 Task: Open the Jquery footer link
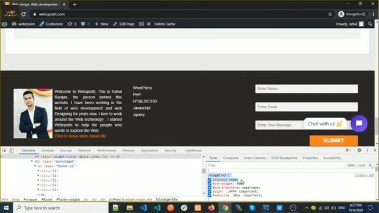point(139,115)
